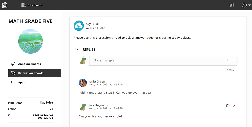
Task: Select Discussion Boards in the sidebar
Action: click(x=35, y=73)
